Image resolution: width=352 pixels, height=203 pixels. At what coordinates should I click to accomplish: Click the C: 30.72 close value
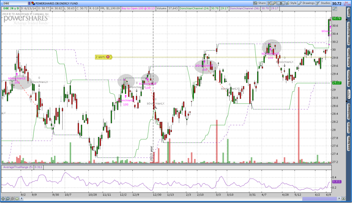click(82, 8)
